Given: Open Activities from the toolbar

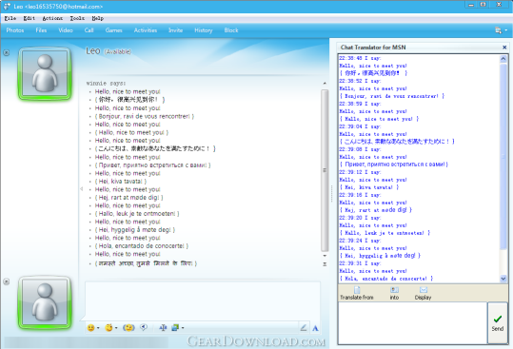Looking at the screenshot, I should click(x=146, y=30).
